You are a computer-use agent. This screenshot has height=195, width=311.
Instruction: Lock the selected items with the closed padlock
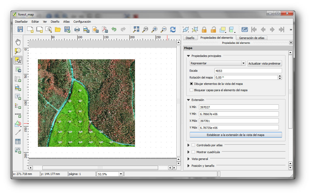point(204,30)
